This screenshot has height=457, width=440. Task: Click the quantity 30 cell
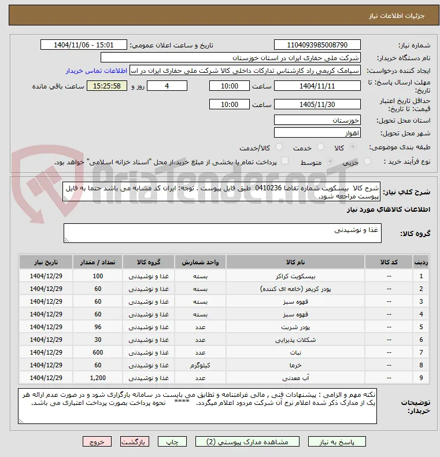click(98, 340)
